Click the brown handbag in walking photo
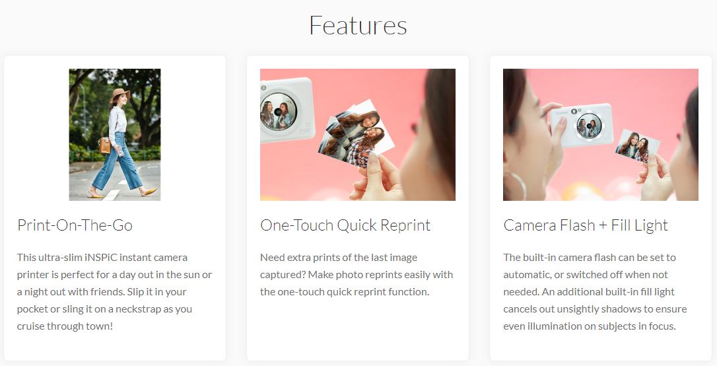Screen dimensions: 717x366 point(105,145)
